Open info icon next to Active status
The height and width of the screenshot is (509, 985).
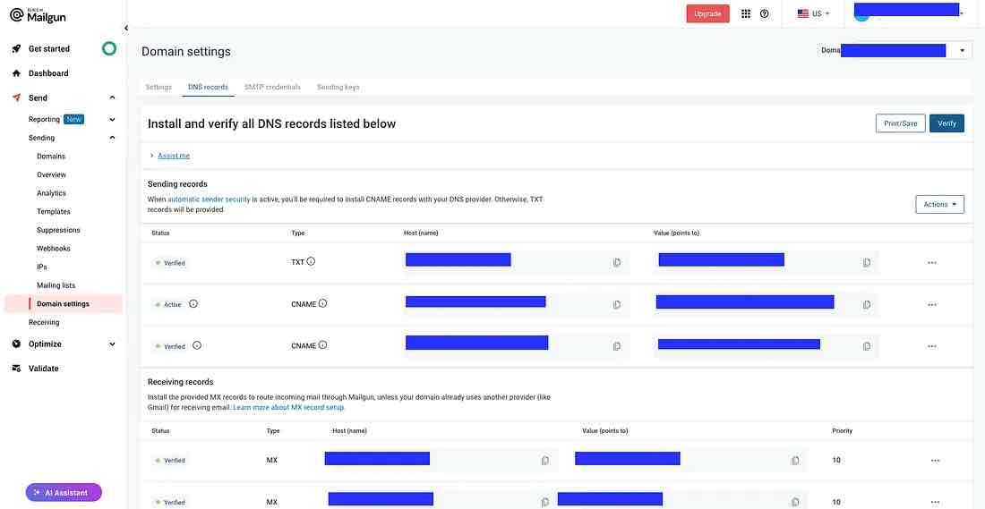click(193, 304)
